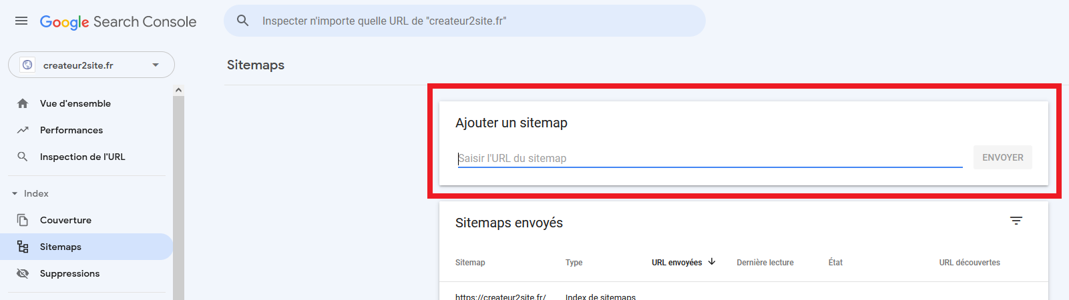Screen dimensions: 1069x300
Task: Click the Suppressions crossed-eye icon
Action: (x=23, y=273)
